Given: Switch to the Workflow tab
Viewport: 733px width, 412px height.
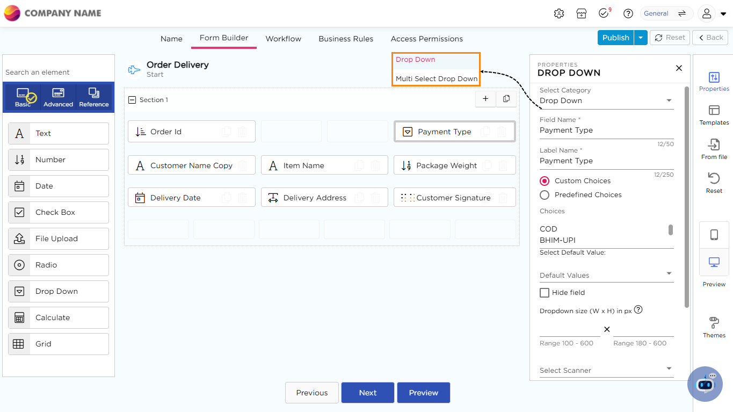Looking at the screenshot, I should point(283,39).
